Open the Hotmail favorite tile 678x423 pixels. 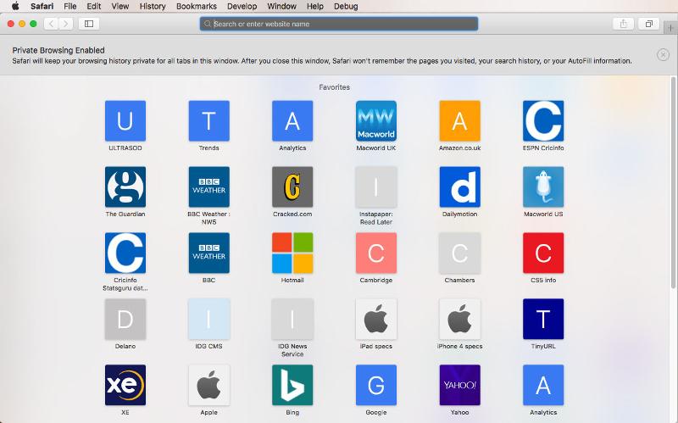click(292, 253)
